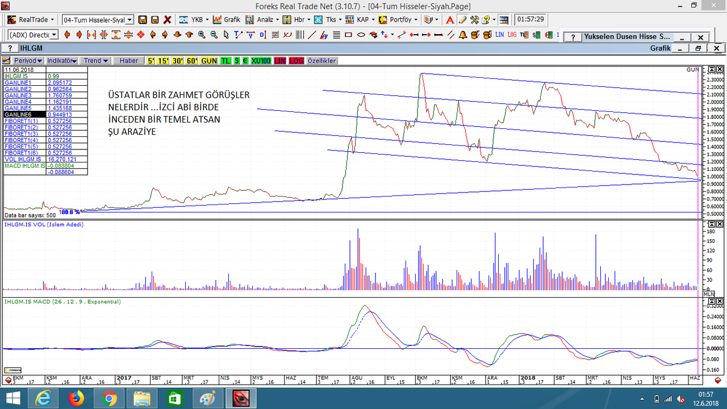Save page with first floppy disk icon
The width and height of the screenshot is (727, 409).
(143, 20)
